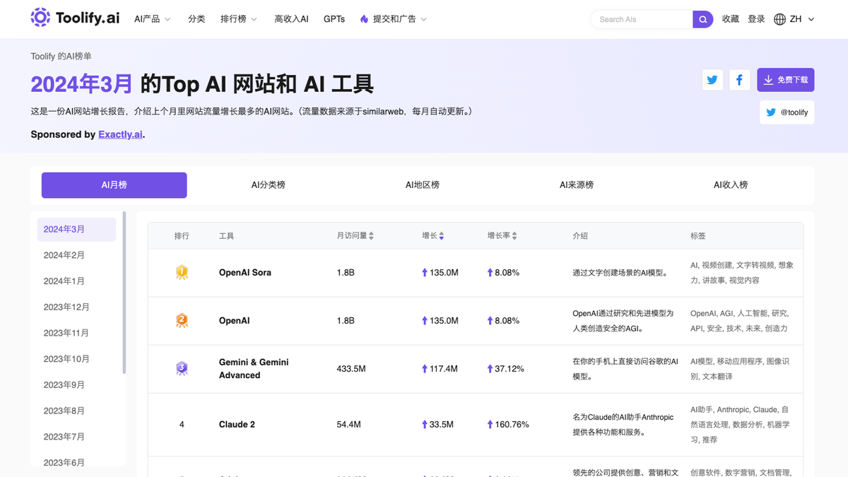Image resolution: width=848 pixels, height=477 pixels.
Task: Open the Exactly.ai sponsor link
Action: click(120, 134)
